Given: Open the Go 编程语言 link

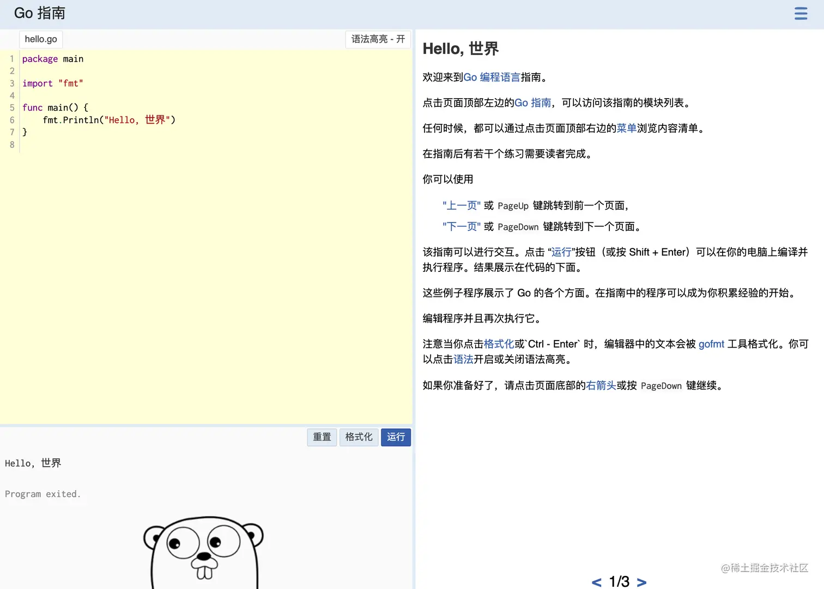Looking at the screenshot, I should (492, 77).
